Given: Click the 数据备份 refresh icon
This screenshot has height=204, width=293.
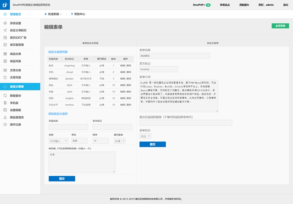Looking at the screenshot, I should [5, 96].
